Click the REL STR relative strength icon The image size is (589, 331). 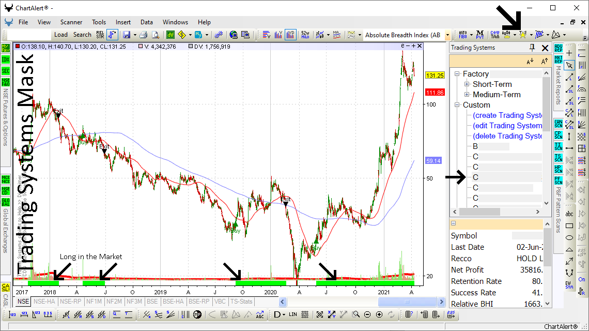pyautogui.click(x=100, y=35)
